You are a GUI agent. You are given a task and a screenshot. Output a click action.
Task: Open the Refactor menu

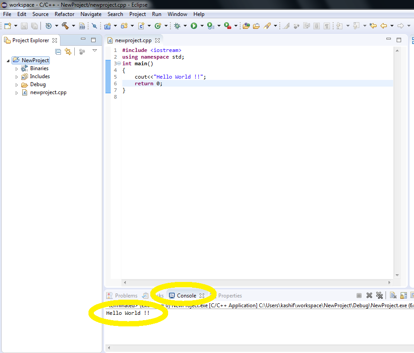tap(64, 14)
